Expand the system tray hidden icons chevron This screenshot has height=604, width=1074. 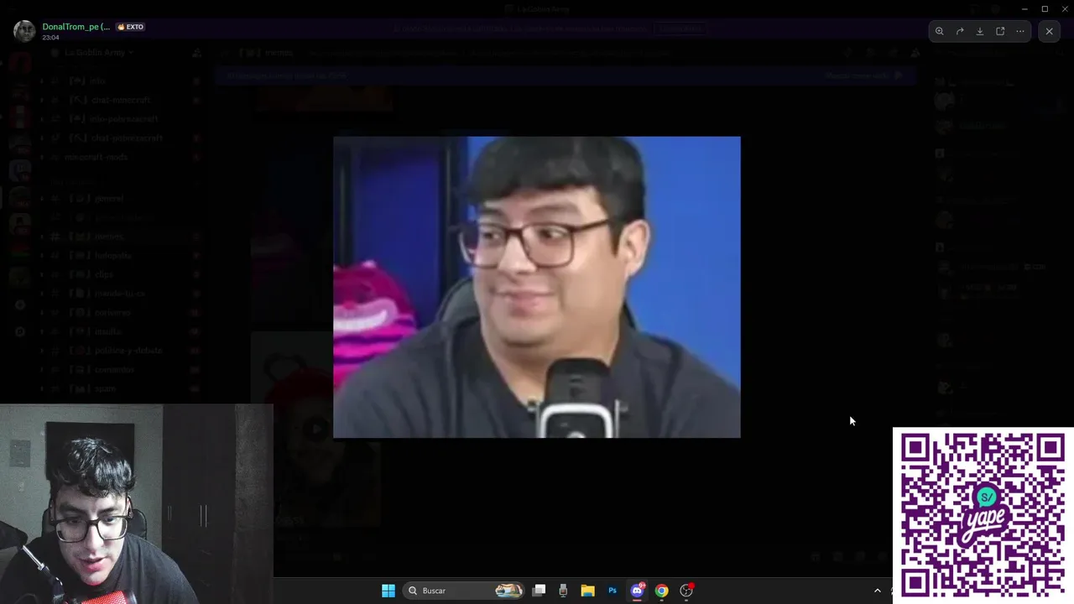coord(878,591)
